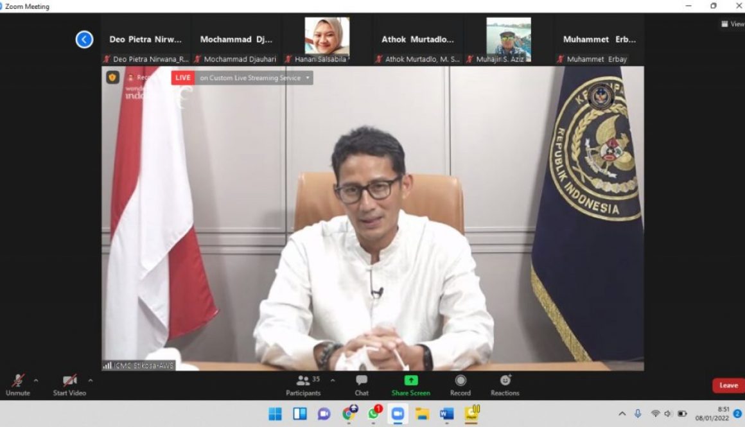This screenshot has width=745, height=427.
Task: Click the red Leave button
Action: [x=728, y=385]
